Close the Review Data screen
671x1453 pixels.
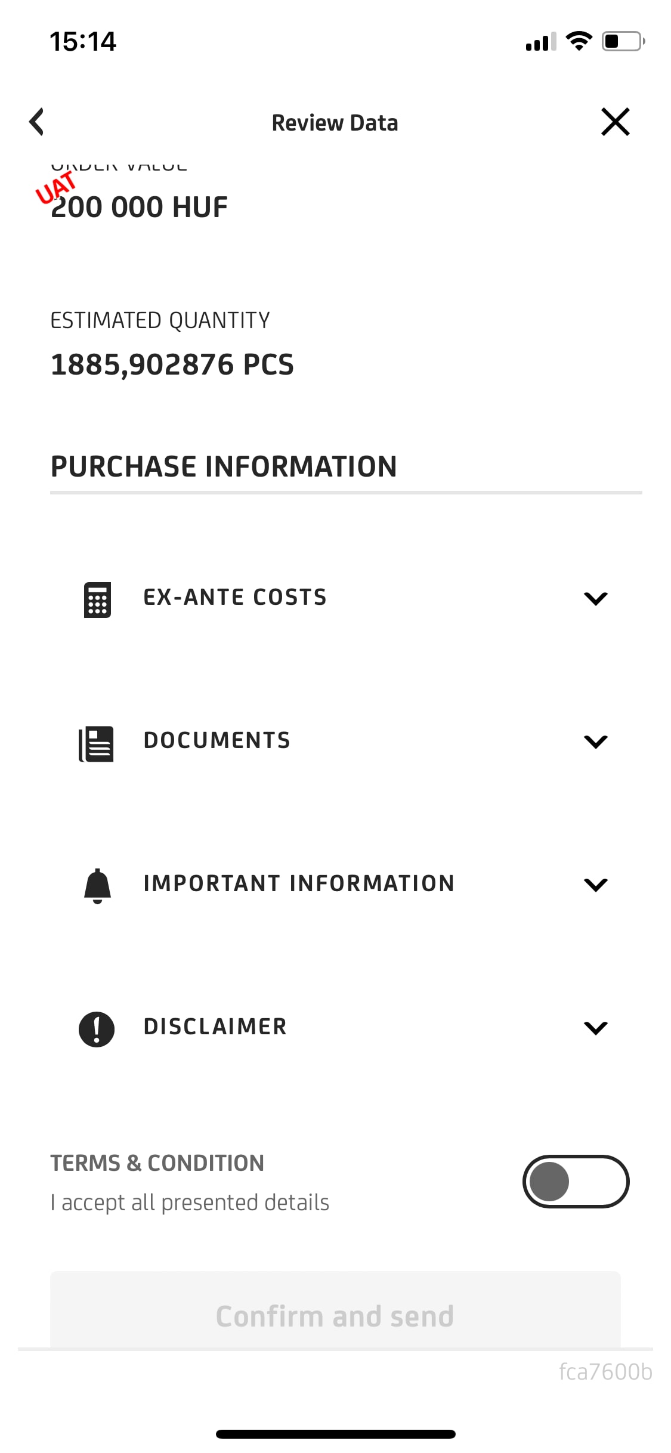(x=615, y=122)
